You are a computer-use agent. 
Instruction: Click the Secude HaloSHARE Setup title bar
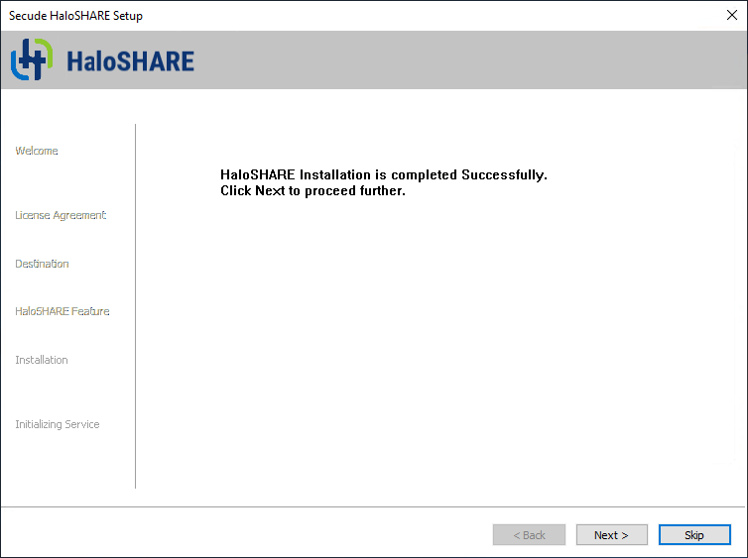pos(298,15)
